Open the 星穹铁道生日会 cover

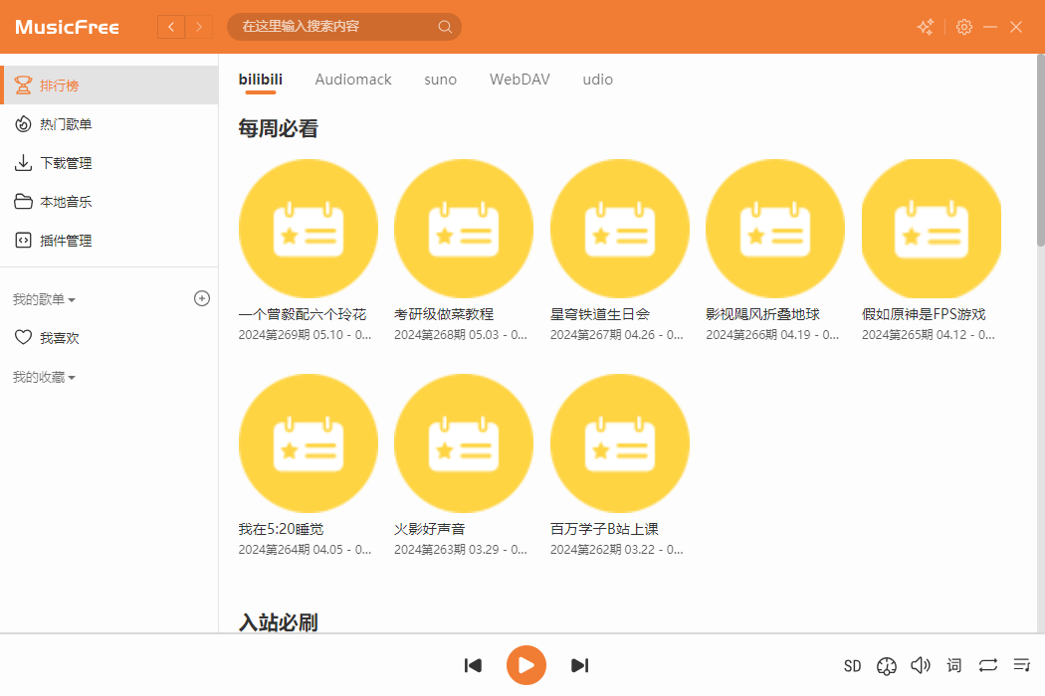(620, 229)
